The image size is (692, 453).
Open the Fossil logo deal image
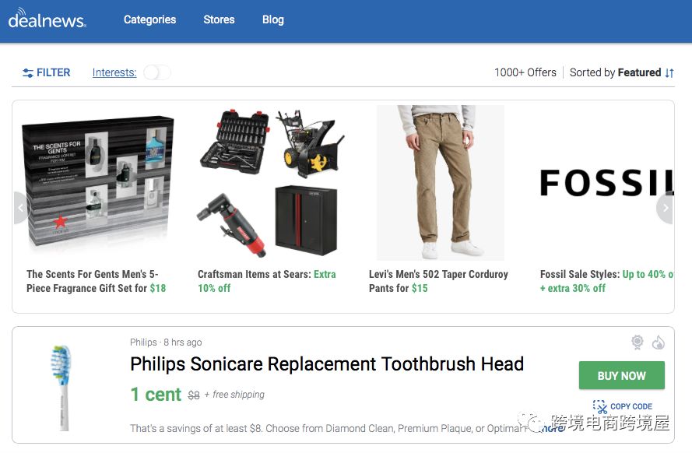click(x=606, y=183)
